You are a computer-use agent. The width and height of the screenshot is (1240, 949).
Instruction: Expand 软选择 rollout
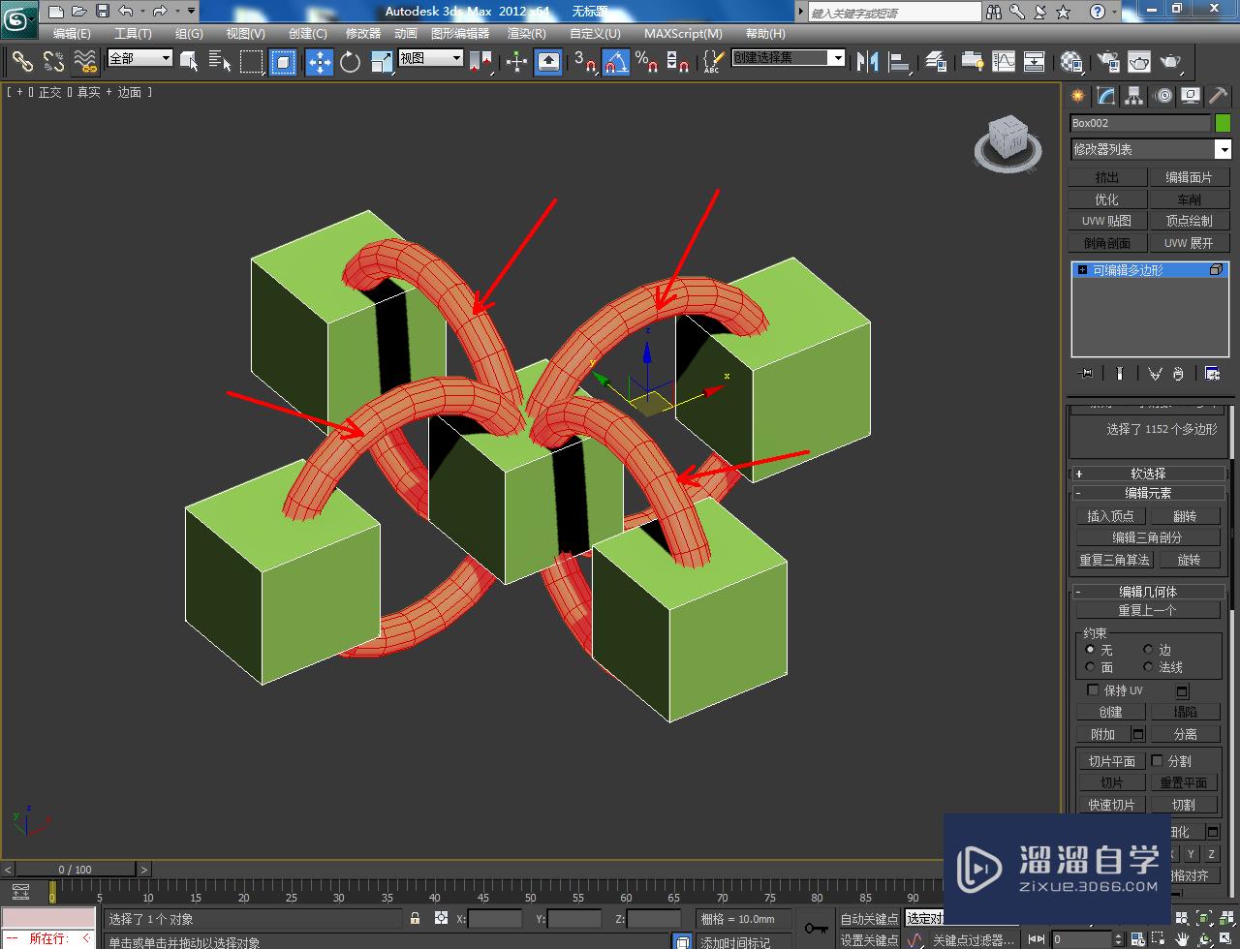click(1148, 474)
